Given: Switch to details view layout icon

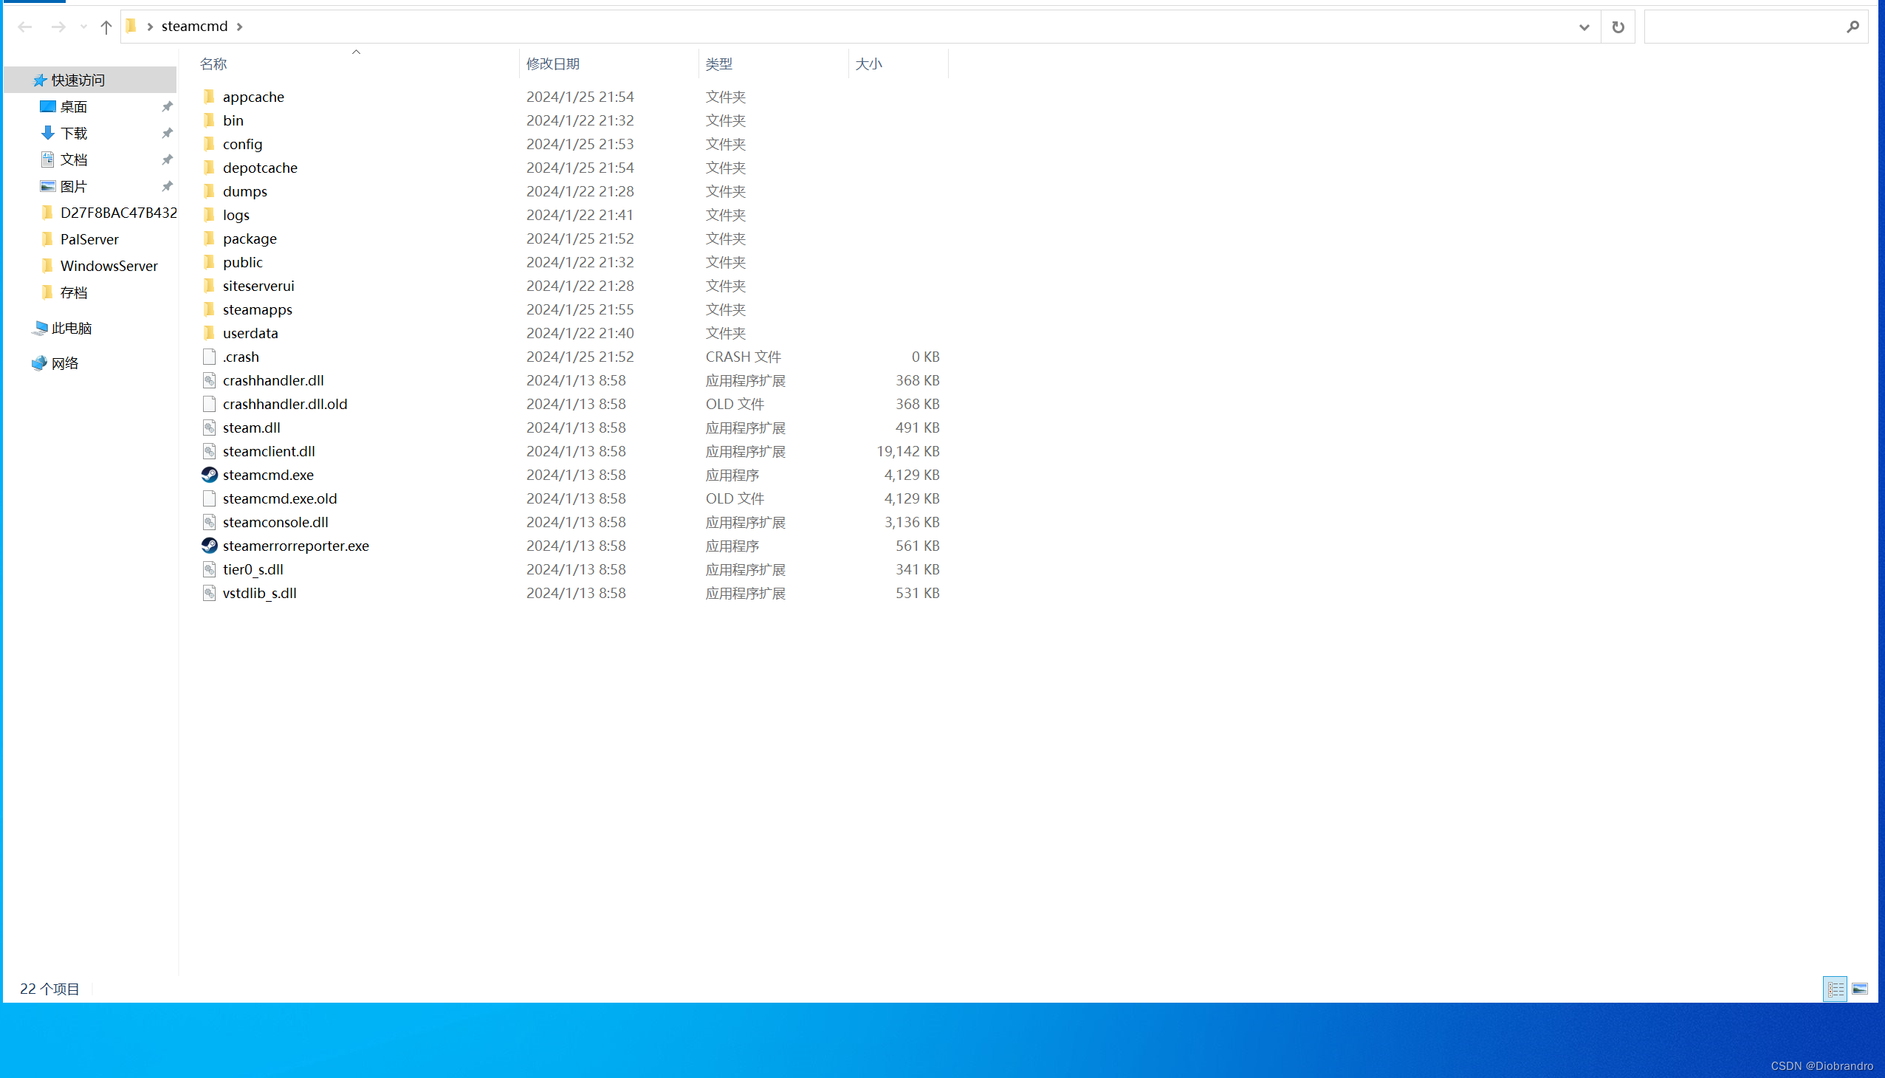Looking at the screenshot, I should pos(1835,989).
